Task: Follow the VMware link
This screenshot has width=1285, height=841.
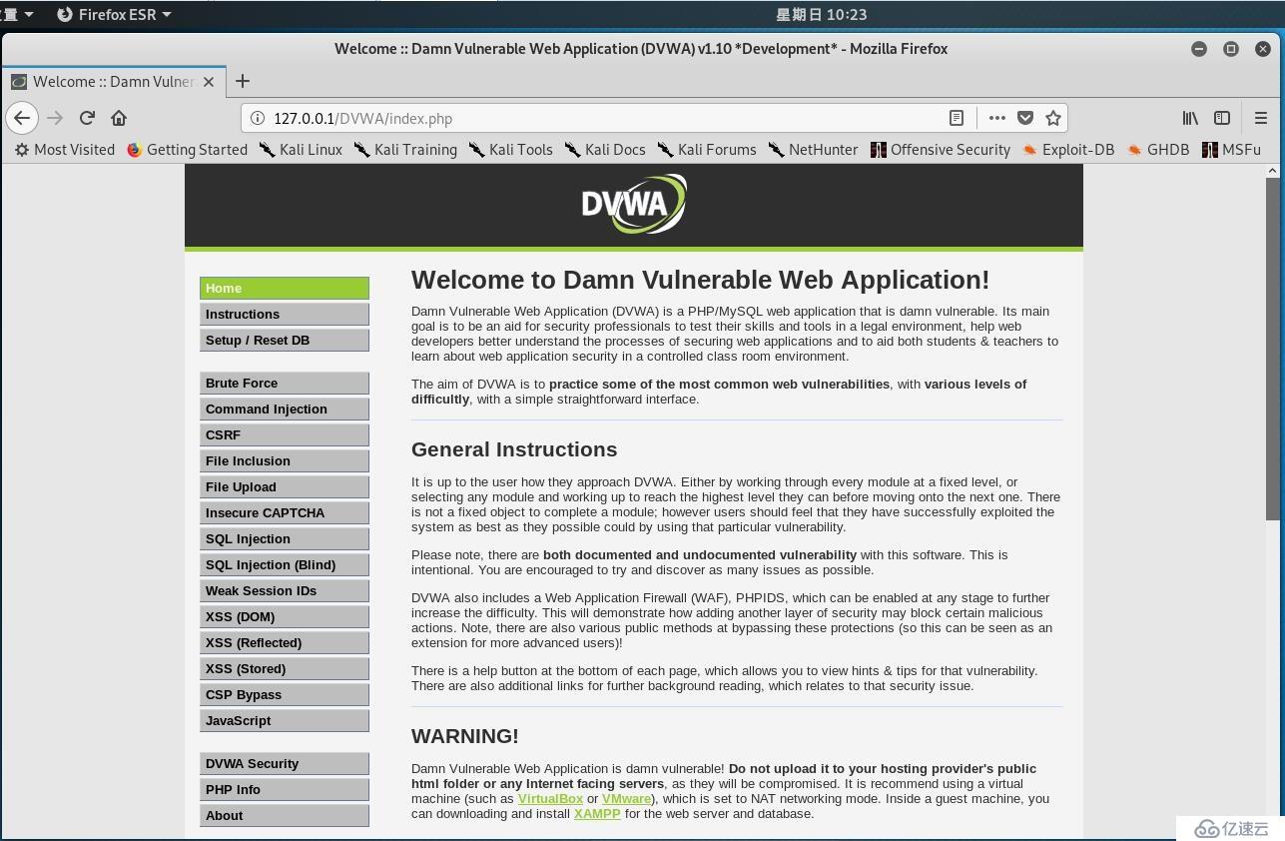Action: click(626, 798)
